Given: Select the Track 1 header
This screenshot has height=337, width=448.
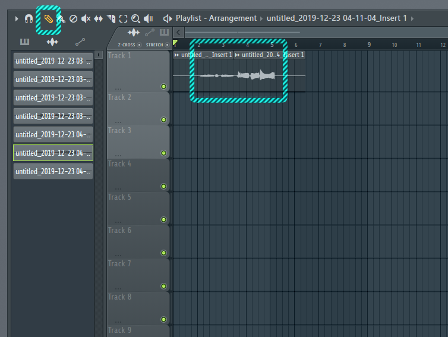Looking at the screenshot, I should coord(138,71).
